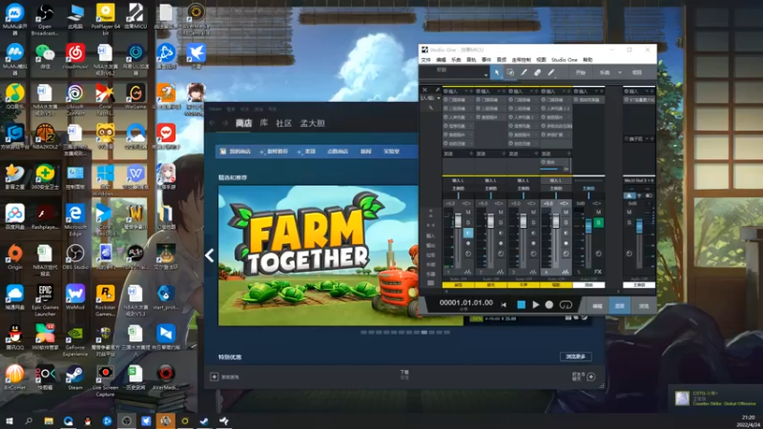Toggle the highlighted monitor button on channel 1
Viewport: 763px width, 429px height.
(468, 233)
